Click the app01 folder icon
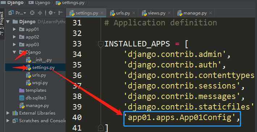The width and height of the screenshot is (257, 132). click(x=22, y=29)
